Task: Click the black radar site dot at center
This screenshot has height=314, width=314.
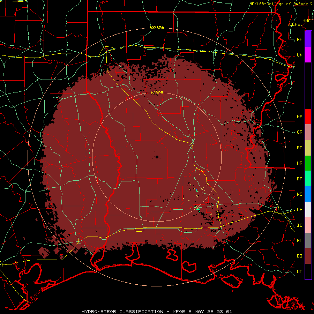Action: point(157,157)
